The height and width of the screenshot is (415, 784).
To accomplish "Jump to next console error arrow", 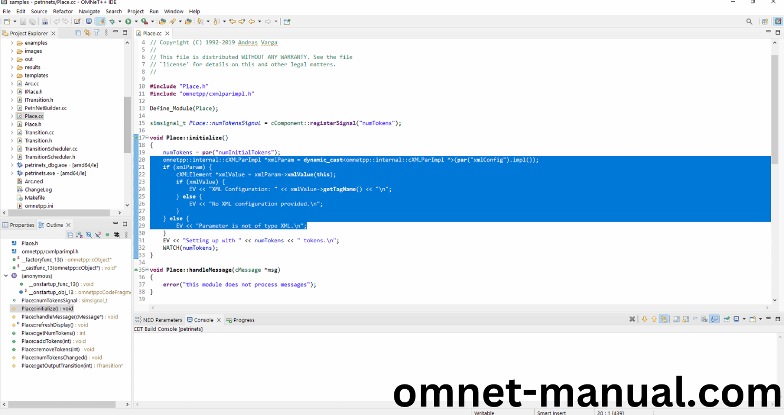I will coord(644,319).
